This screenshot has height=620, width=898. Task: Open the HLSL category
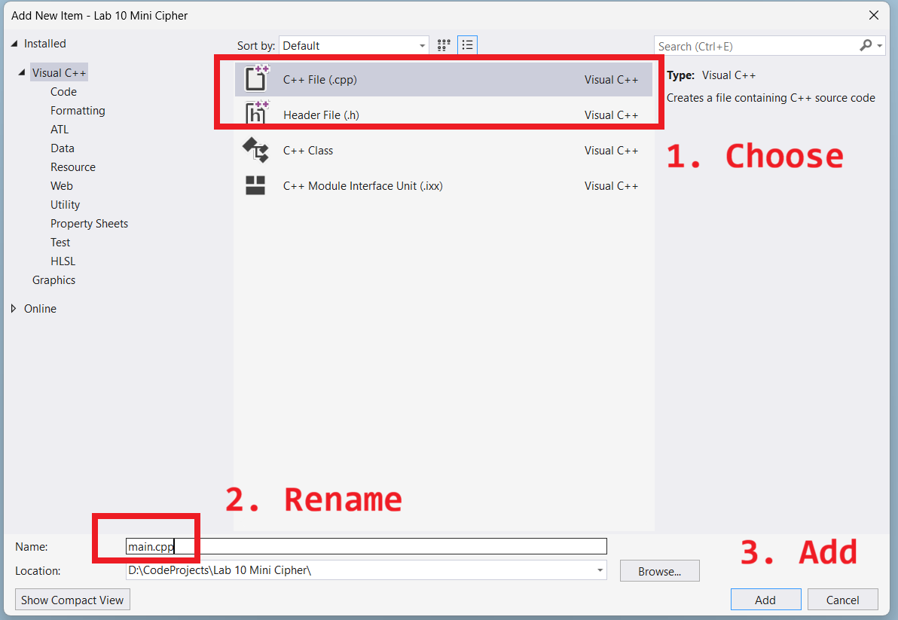[63, 261]
